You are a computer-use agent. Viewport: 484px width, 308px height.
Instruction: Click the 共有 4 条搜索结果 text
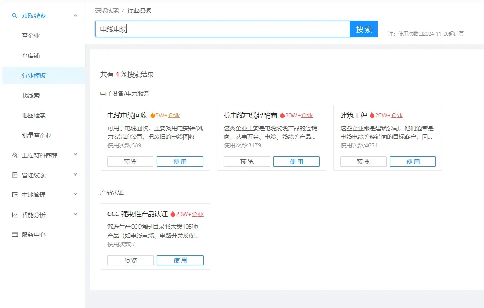[x=127, y=74]
